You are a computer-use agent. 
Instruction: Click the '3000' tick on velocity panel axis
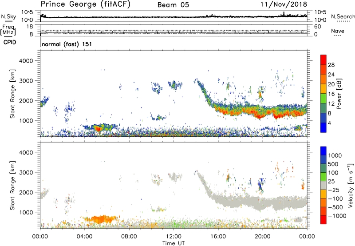[x=26, y=172]
